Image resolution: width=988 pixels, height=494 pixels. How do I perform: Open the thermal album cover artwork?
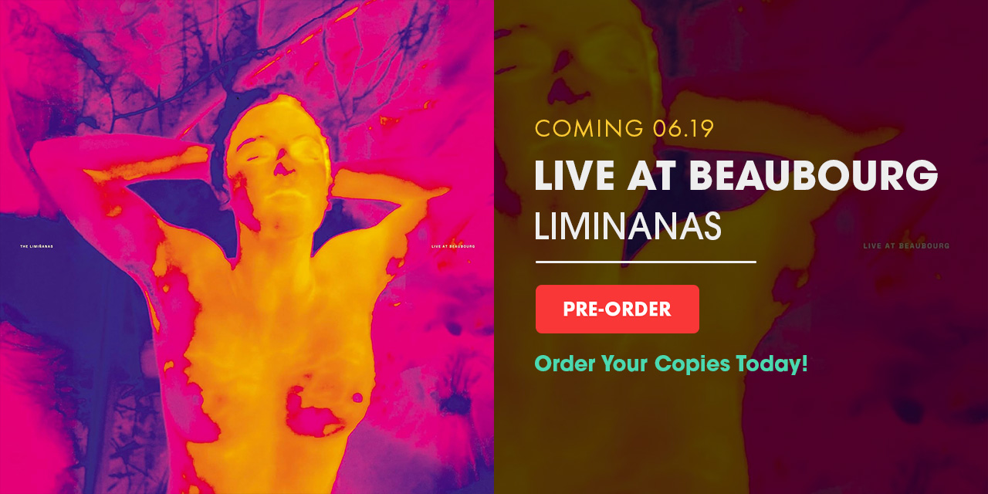(247, 247)
